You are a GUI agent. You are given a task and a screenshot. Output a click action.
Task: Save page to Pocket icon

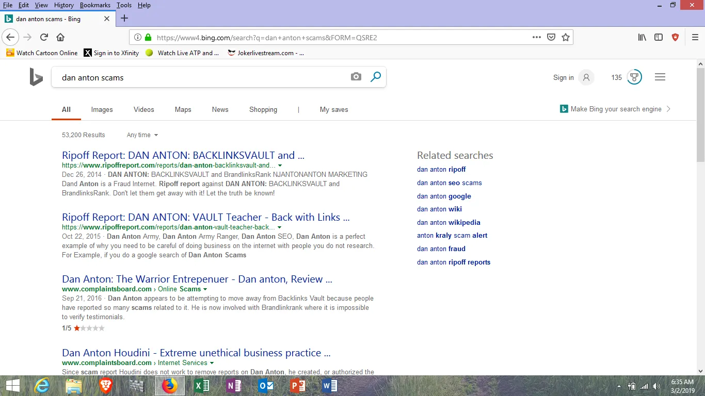[551, 37]
